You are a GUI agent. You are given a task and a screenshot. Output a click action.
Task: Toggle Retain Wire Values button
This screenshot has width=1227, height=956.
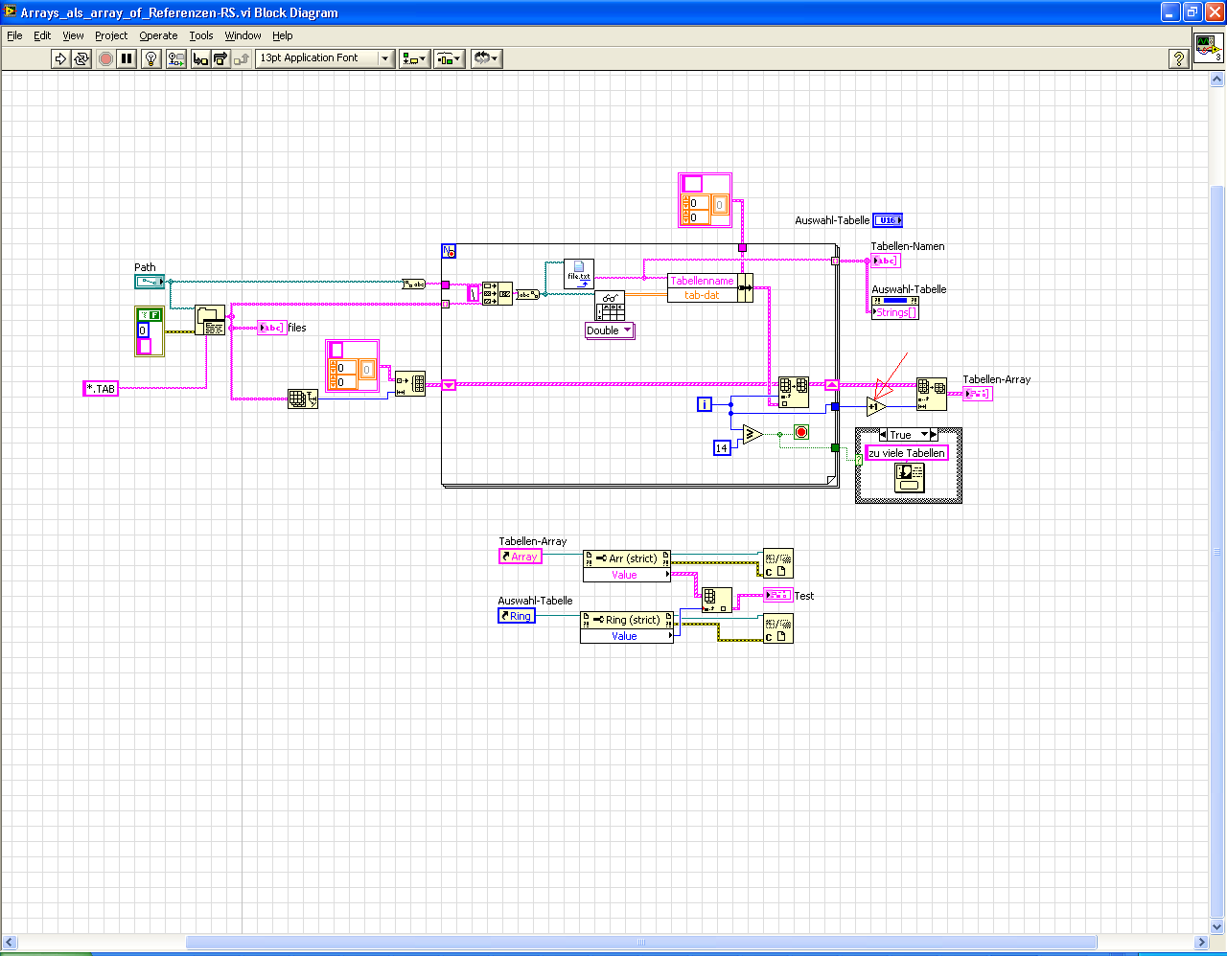point(176,58)
